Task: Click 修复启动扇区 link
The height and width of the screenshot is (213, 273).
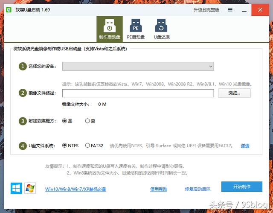Action: click(197, 189)
